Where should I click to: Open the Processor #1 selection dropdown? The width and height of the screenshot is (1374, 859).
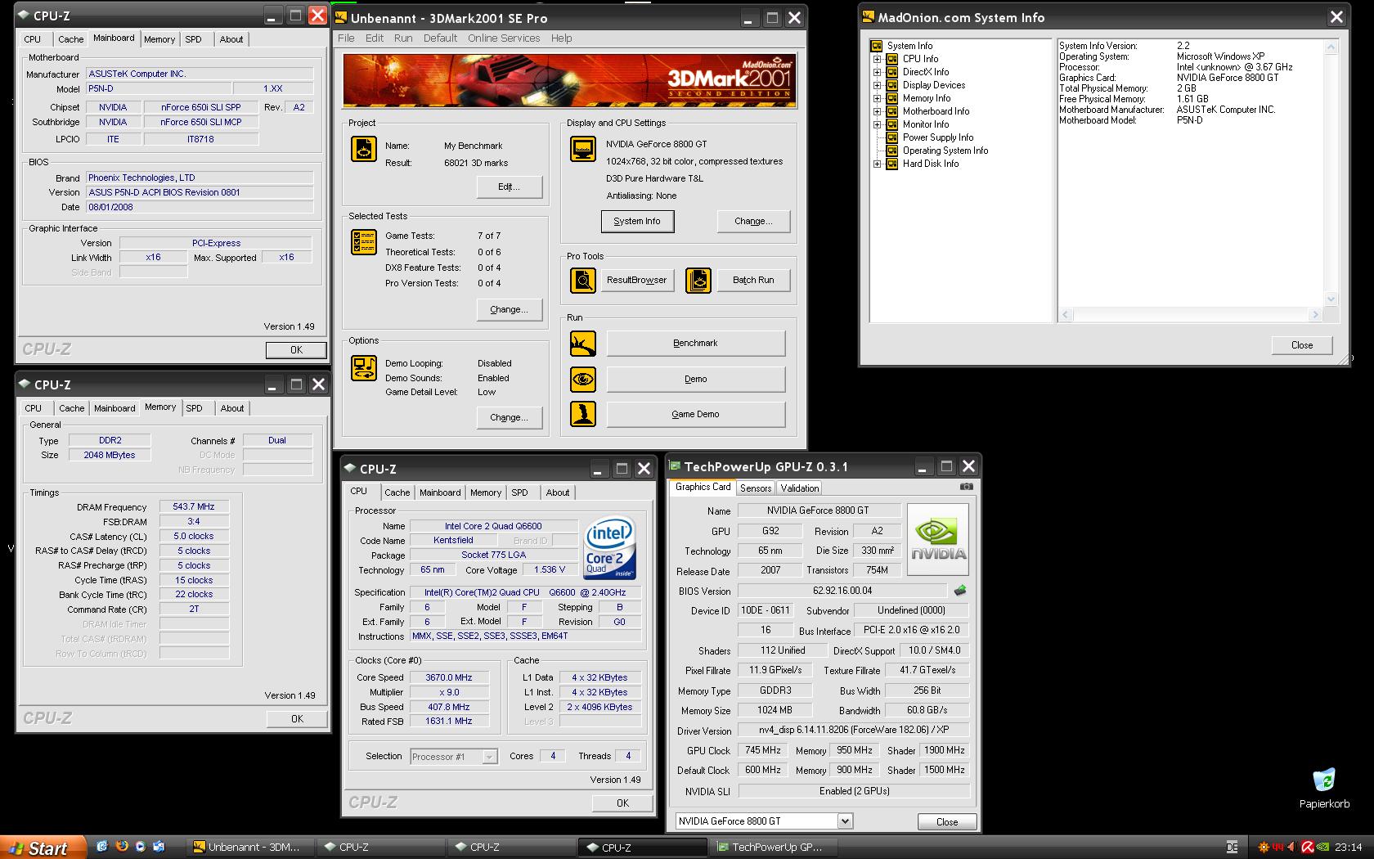[x=489, y=757]
